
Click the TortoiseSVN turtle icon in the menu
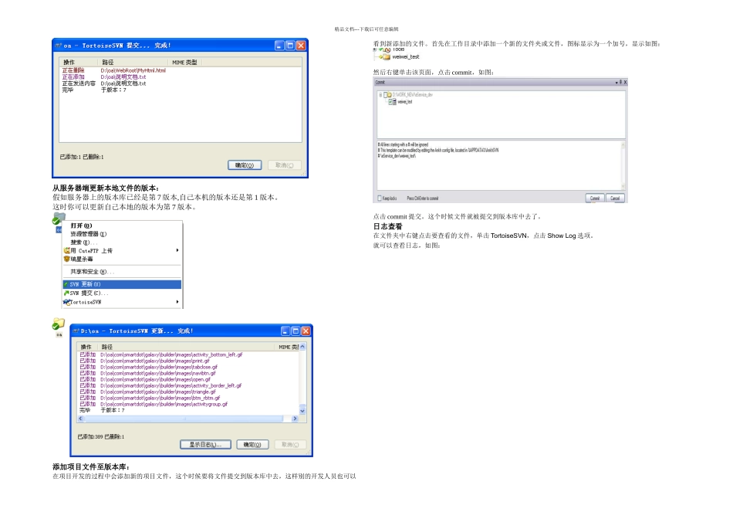pyautogui.click(x=66, y=302)
